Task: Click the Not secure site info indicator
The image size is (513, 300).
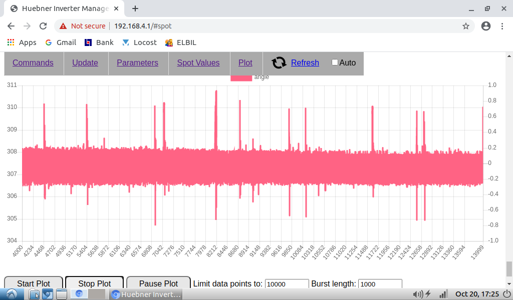Action: 83,26
